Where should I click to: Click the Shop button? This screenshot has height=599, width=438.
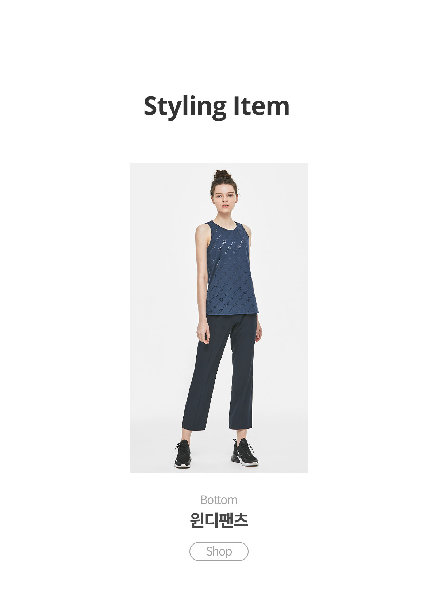[219, 551]
